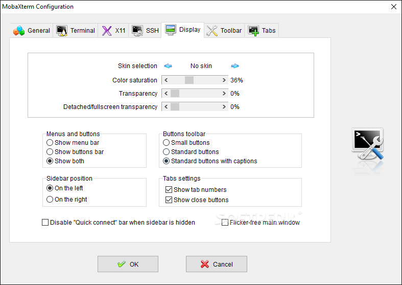Screen dimensions: 402x285
Task: Decrease Color saturation with left arrow
Action: coord(166,80)
